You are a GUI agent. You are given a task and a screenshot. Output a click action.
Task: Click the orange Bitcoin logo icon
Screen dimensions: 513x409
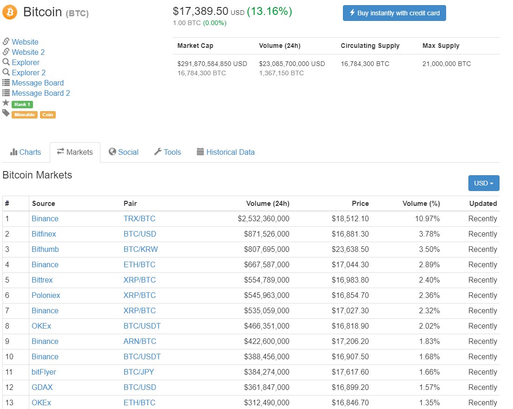pos(10,12)
